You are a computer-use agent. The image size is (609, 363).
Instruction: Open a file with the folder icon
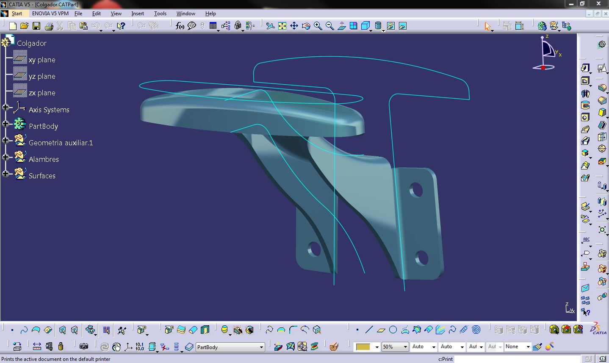[25, 26]
